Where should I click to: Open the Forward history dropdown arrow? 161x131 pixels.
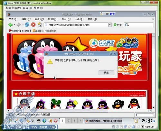click(x=23, y=25)
